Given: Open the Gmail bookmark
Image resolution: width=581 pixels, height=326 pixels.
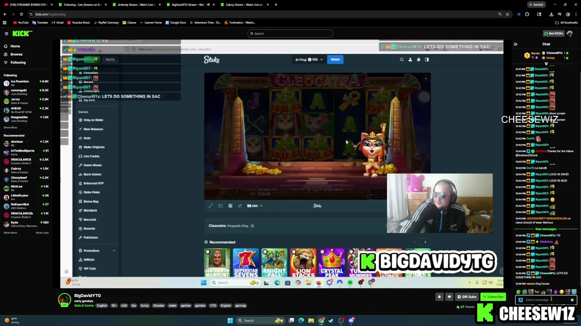Looking at the screenshot, I should [57, 22].
